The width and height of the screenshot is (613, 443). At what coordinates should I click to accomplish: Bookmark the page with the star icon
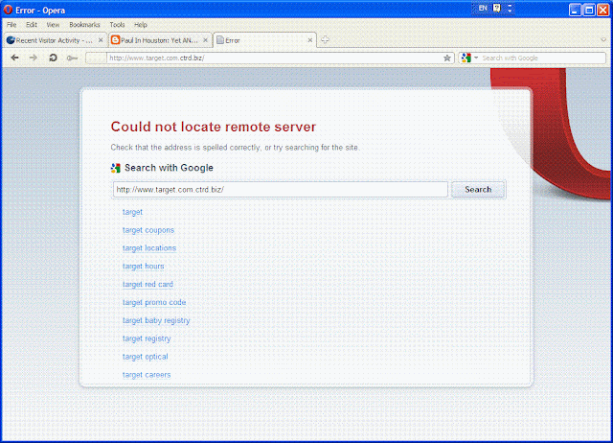447,58
